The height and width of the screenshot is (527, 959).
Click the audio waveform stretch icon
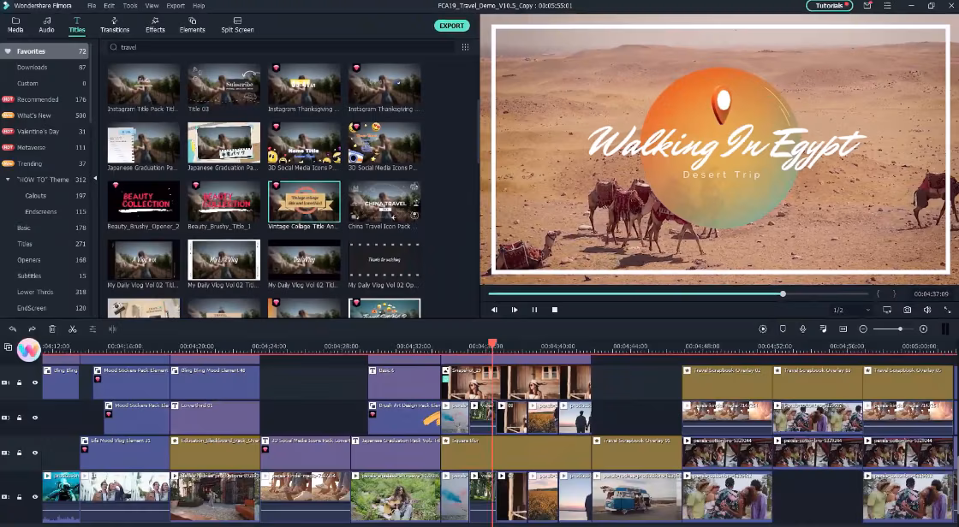tap(112, 329)
